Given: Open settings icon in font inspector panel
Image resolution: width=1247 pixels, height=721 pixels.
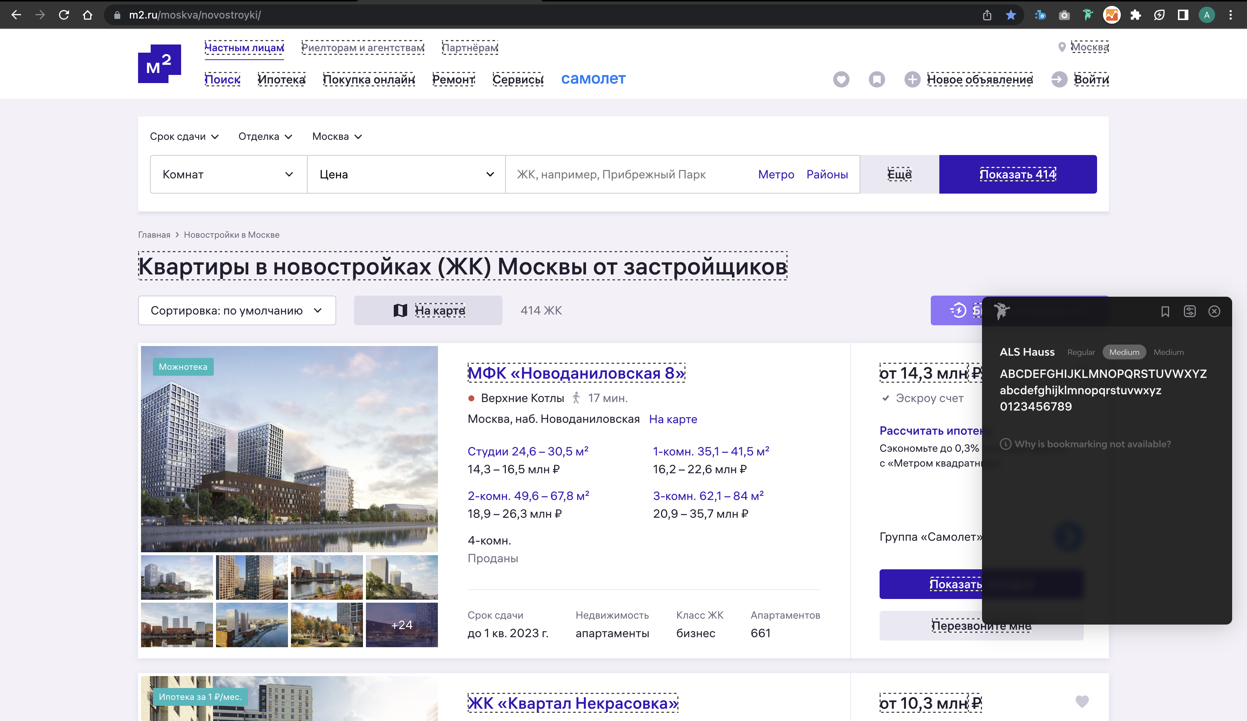Looking at the screenshot, I should tap(1189, 312).
